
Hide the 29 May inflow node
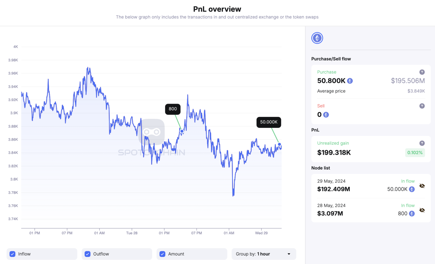[x=422, y=186]
